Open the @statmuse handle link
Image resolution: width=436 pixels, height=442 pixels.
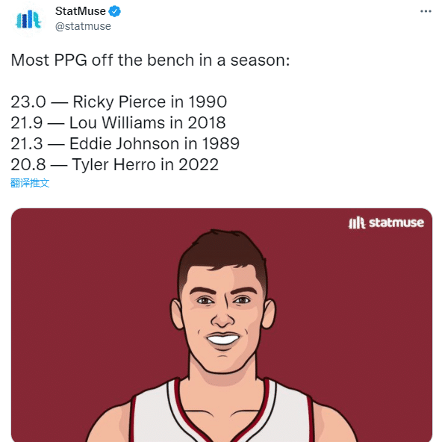[x=83, y=26]
